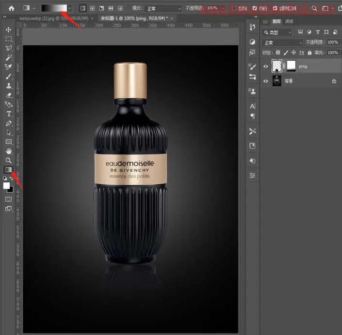Viewport: 342px width, 335px height.
Task: Select the Horizontal Type tool
Action: tap(9, 114)
